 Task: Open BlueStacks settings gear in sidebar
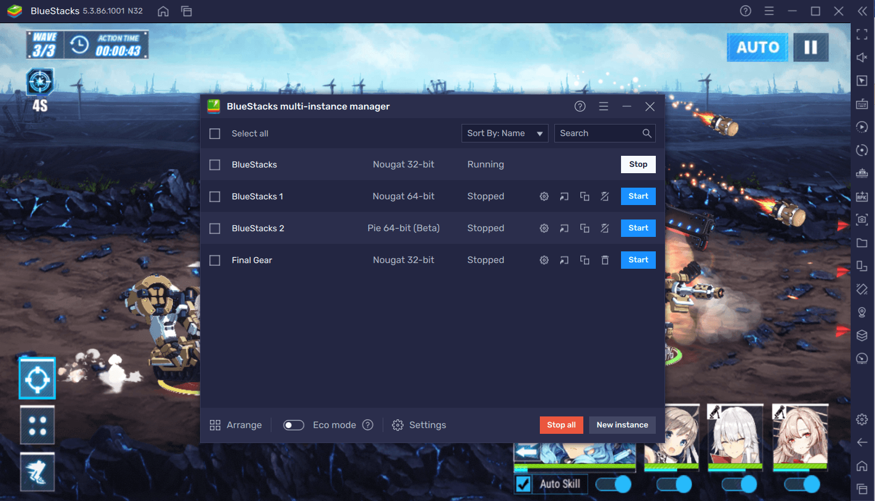click(862, 419)
